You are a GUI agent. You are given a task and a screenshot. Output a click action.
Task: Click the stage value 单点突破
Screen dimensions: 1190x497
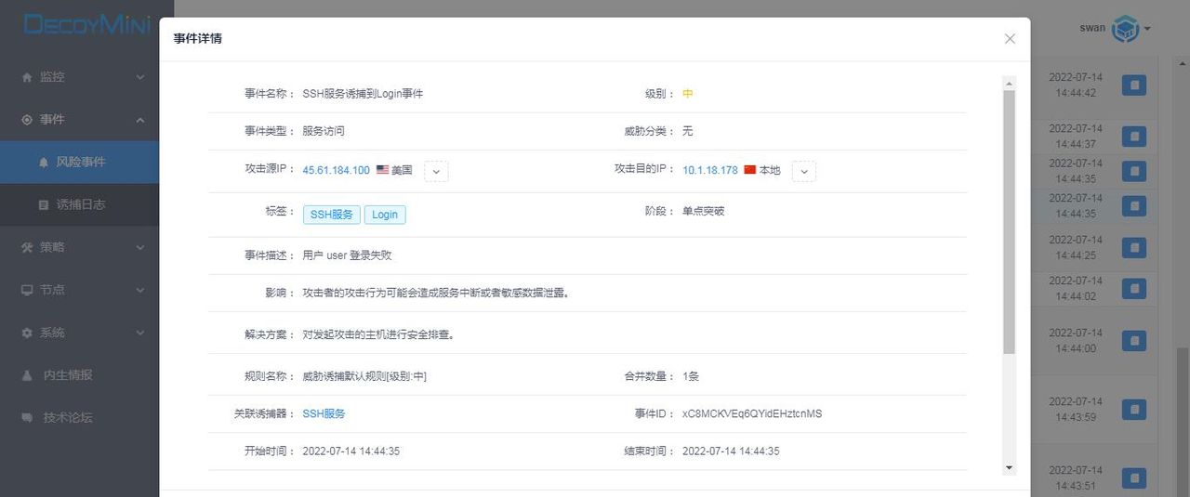coord(704,211)
